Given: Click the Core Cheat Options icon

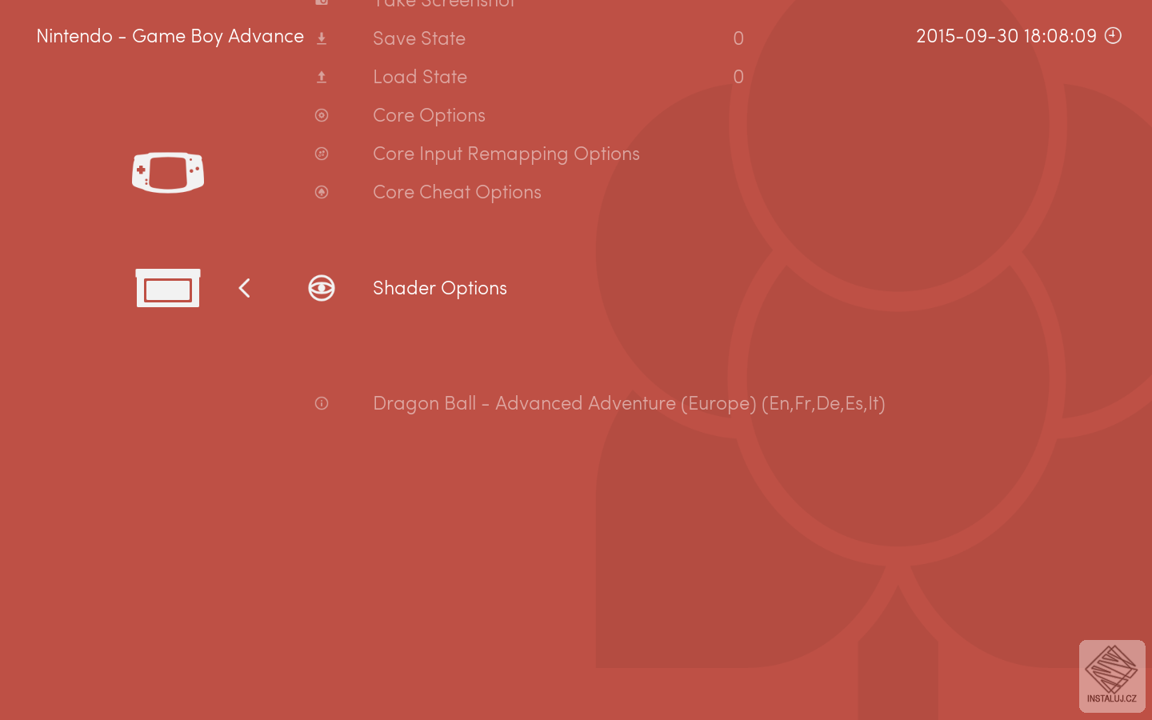Looking at the screenshot, I should [x=322, y=192].
